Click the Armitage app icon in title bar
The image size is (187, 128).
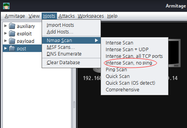[6, 6]
